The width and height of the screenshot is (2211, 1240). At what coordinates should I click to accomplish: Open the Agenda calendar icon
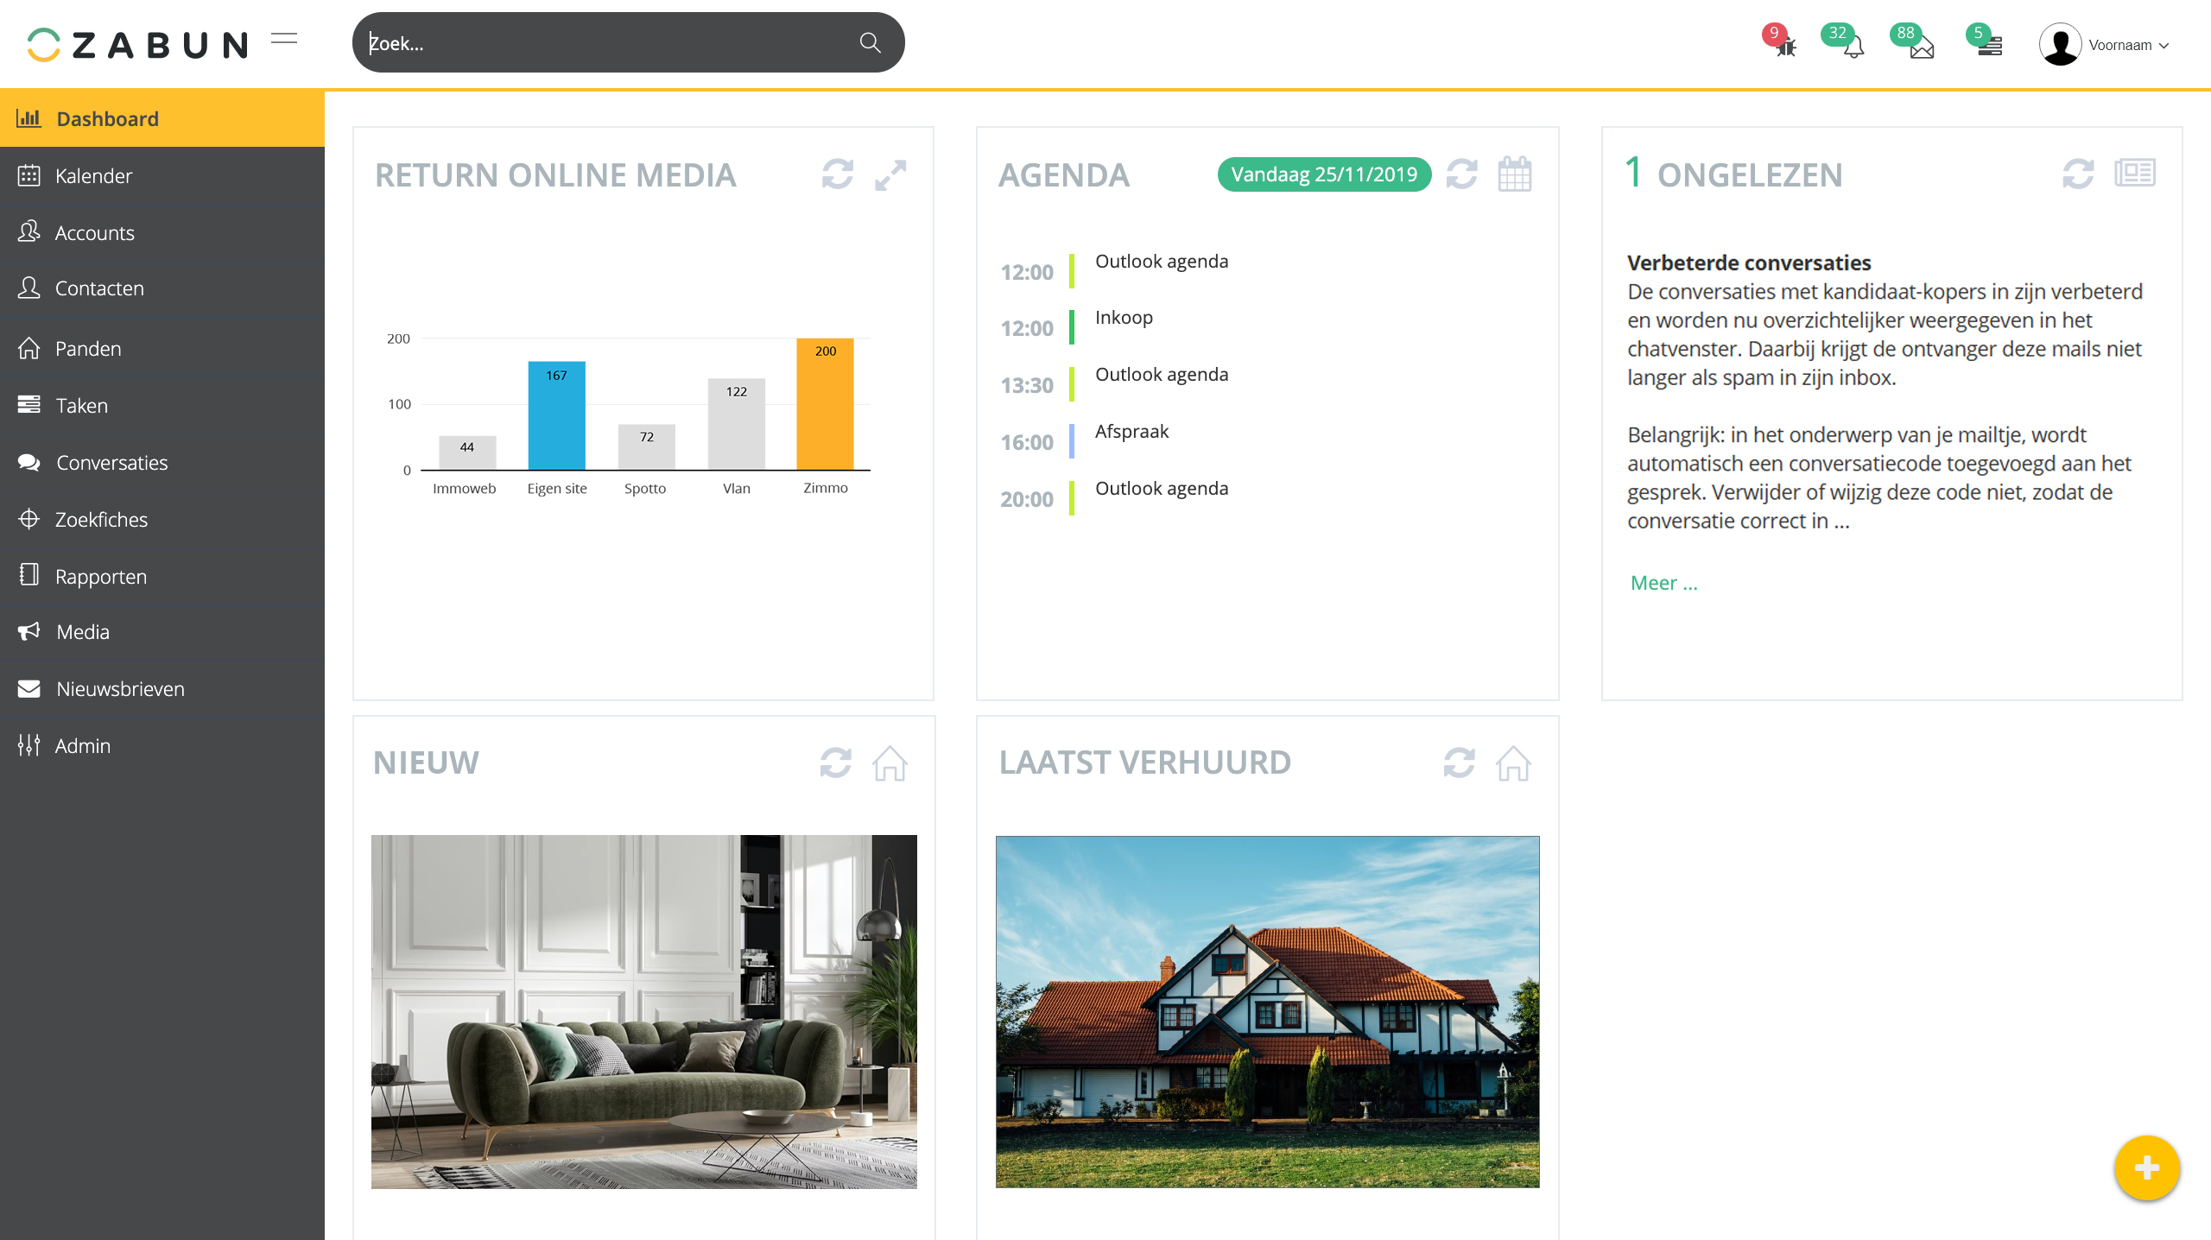[x=1515, y=174]
